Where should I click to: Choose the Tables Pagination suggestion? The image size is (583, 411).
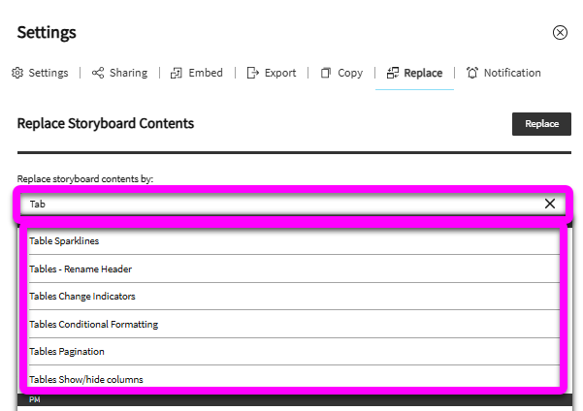(294, 352)
